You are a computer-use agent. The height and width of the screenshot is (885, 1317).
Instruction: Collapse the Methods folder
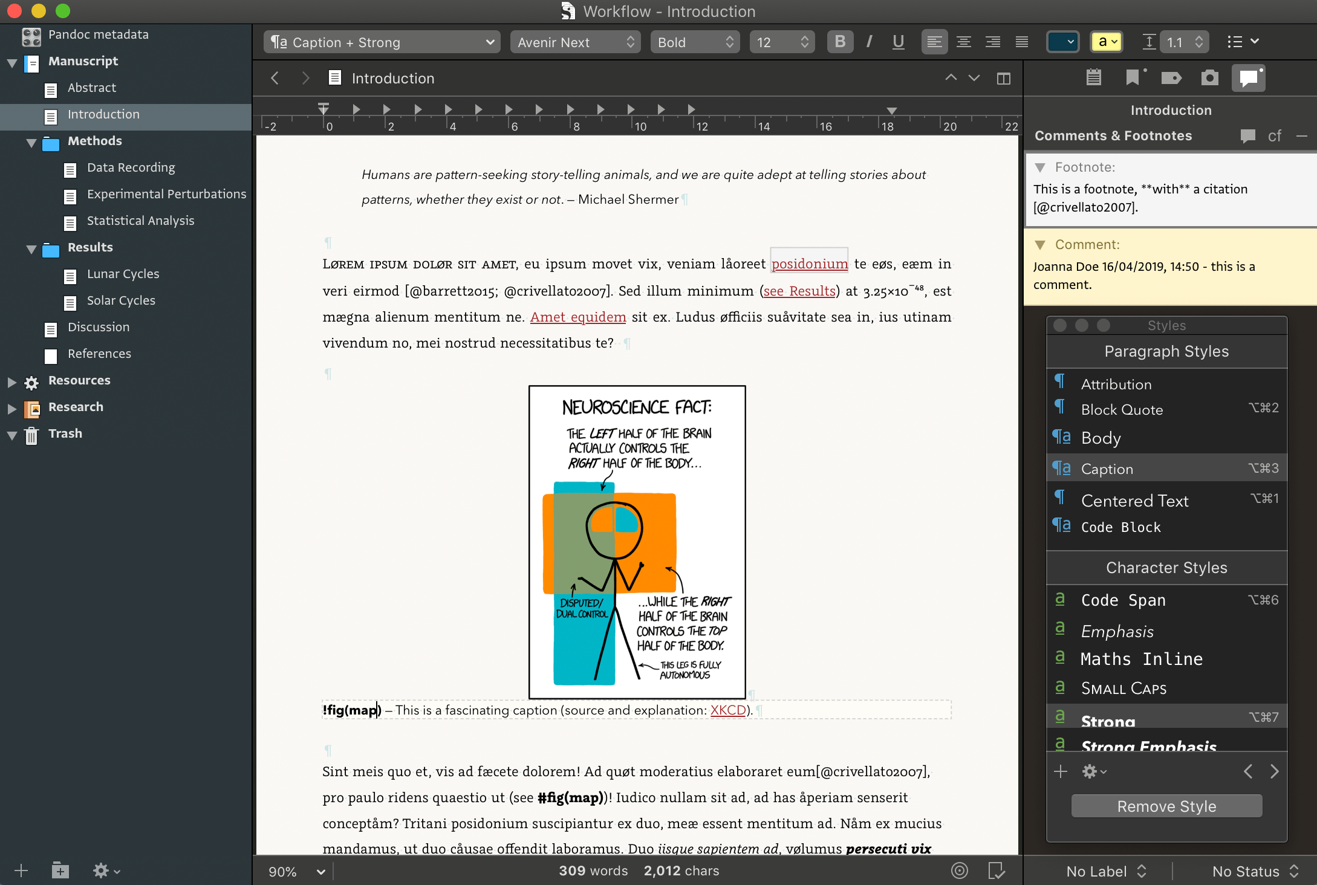31,142
